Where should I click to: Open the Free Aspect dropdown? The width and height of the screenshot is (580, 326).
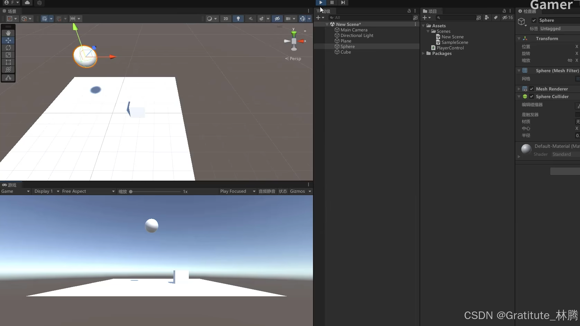click(88, 191)
